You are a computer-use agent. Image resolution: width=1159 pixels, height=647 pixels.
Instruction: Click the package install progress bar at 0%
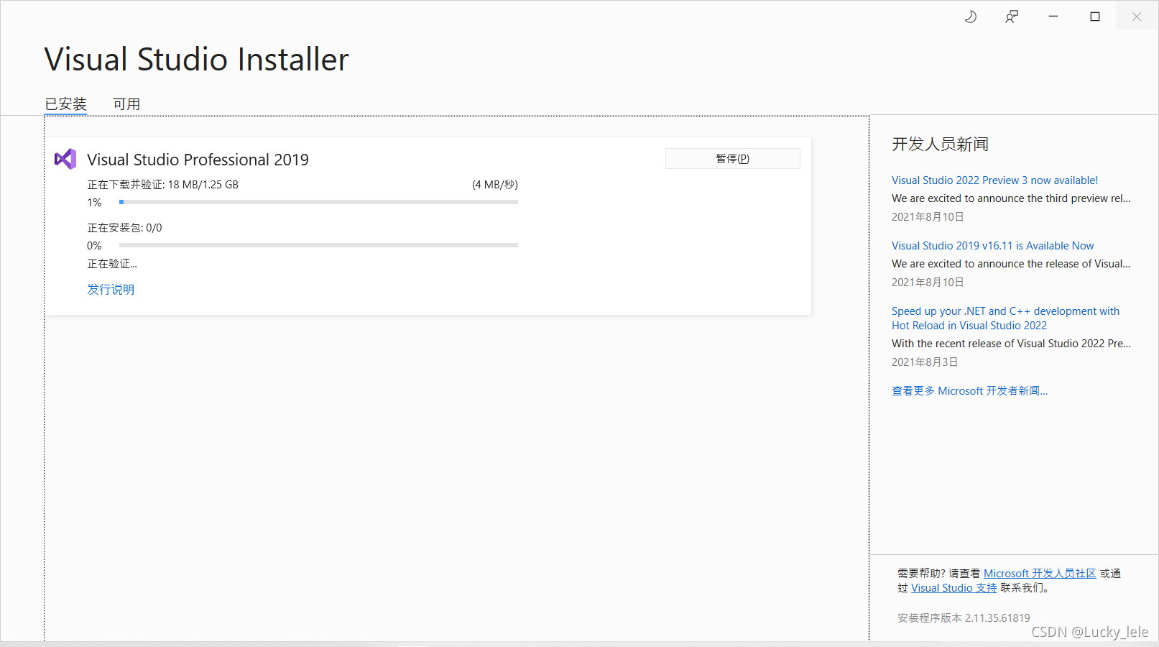click(x=318, y=245)
